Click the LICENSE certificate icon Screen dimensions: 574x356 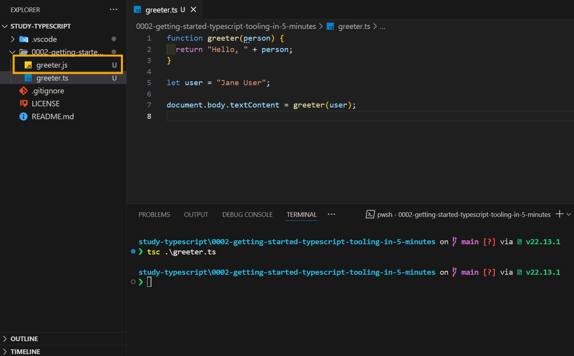pyautogui.click(x=23, y=104)
